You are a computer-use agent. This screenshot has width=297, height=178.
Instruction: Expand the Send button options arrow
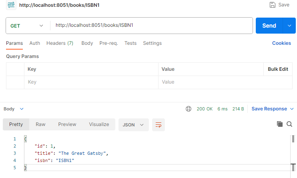click(289, 26)
